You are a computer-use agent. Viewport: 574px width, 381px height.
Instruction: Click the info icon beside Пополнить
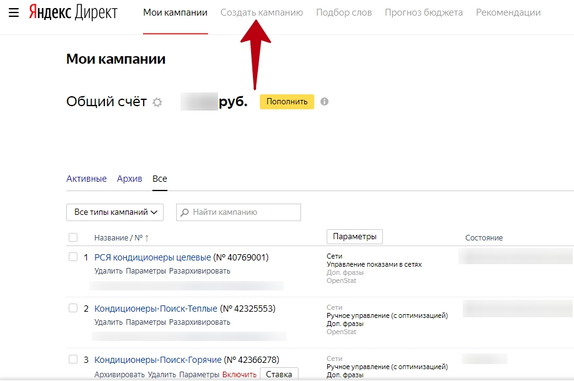point(324,102)
